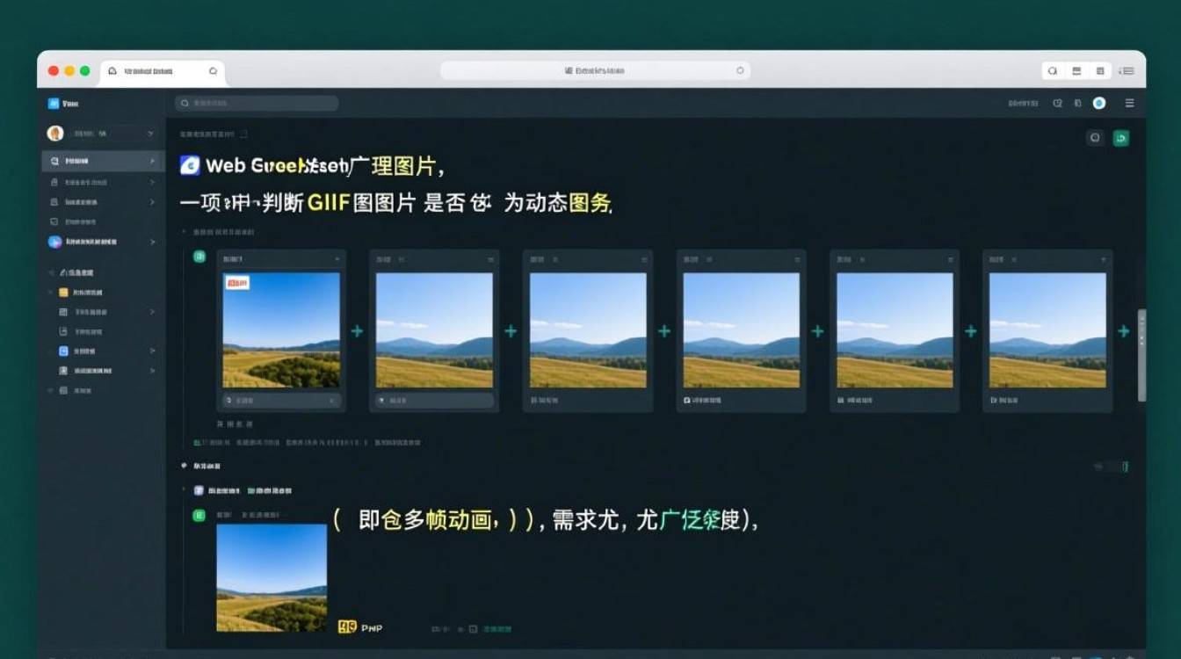Click the green link text at the bottom bar
1181x659 pixels.
click(x=498, y=629)
